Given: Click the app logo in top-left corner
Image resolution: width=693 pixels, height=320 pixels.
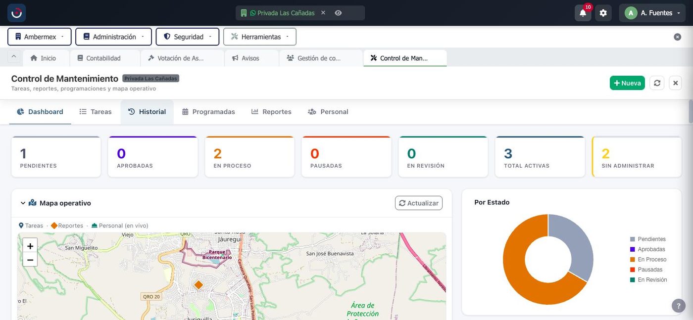Looking at the screenshot, I should click(16, 13).
